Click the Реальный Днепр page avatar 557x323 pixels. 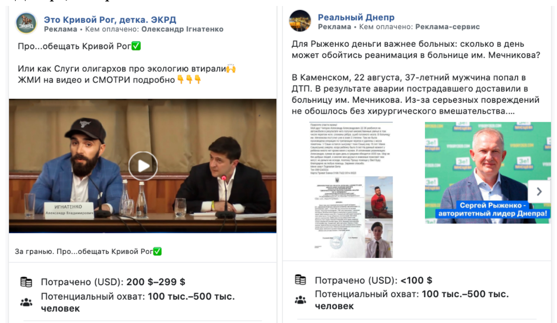pos(300,20)
